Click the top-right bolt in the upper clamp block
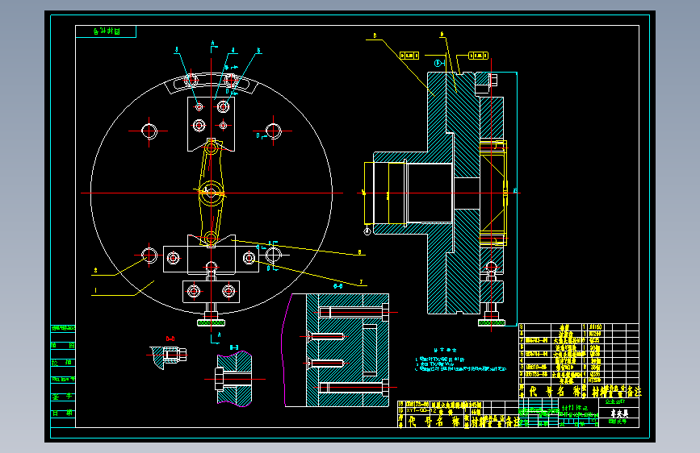This screenshot has height=453, width=700. coord(223,106)
